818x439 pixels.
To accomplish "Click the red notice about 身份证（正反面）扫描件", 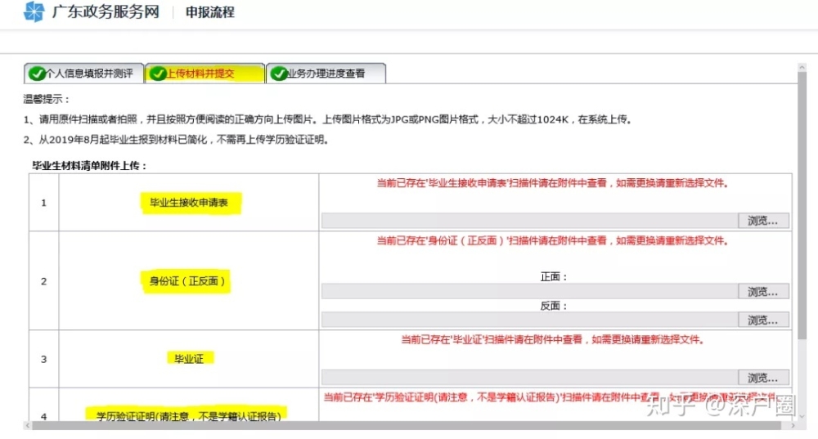I will pyautogui.click(x=553, y=240).
